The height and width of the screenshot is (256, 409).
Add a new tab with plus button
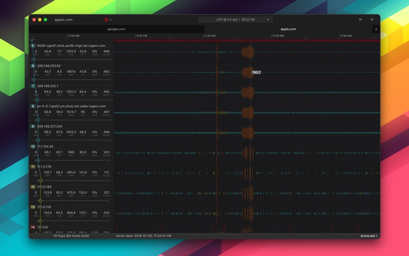click(376, 29)
